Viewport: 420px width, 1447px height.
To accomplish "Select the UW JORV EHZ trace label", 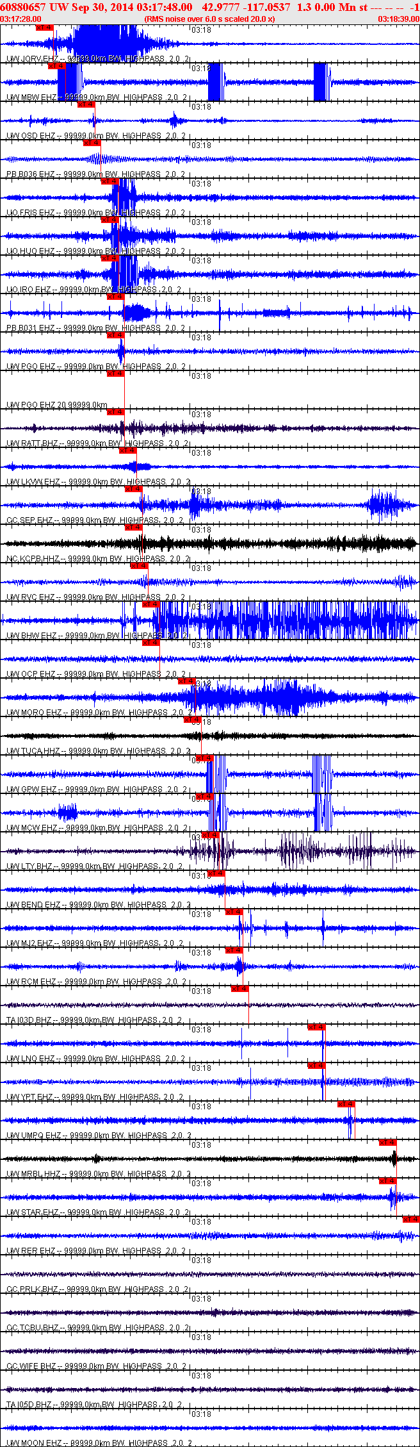I will pos(98,59).
